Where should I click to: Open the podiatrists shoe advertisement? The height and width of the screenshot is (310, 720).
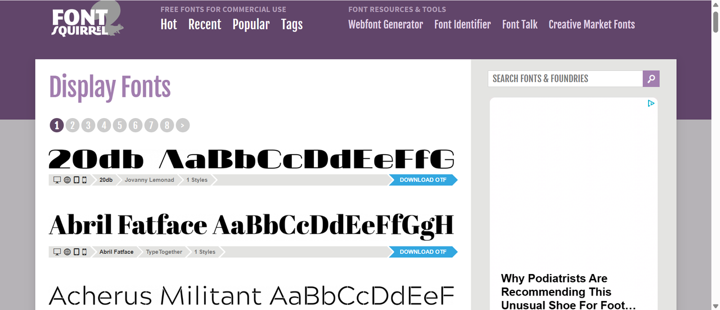coord(573,204)
